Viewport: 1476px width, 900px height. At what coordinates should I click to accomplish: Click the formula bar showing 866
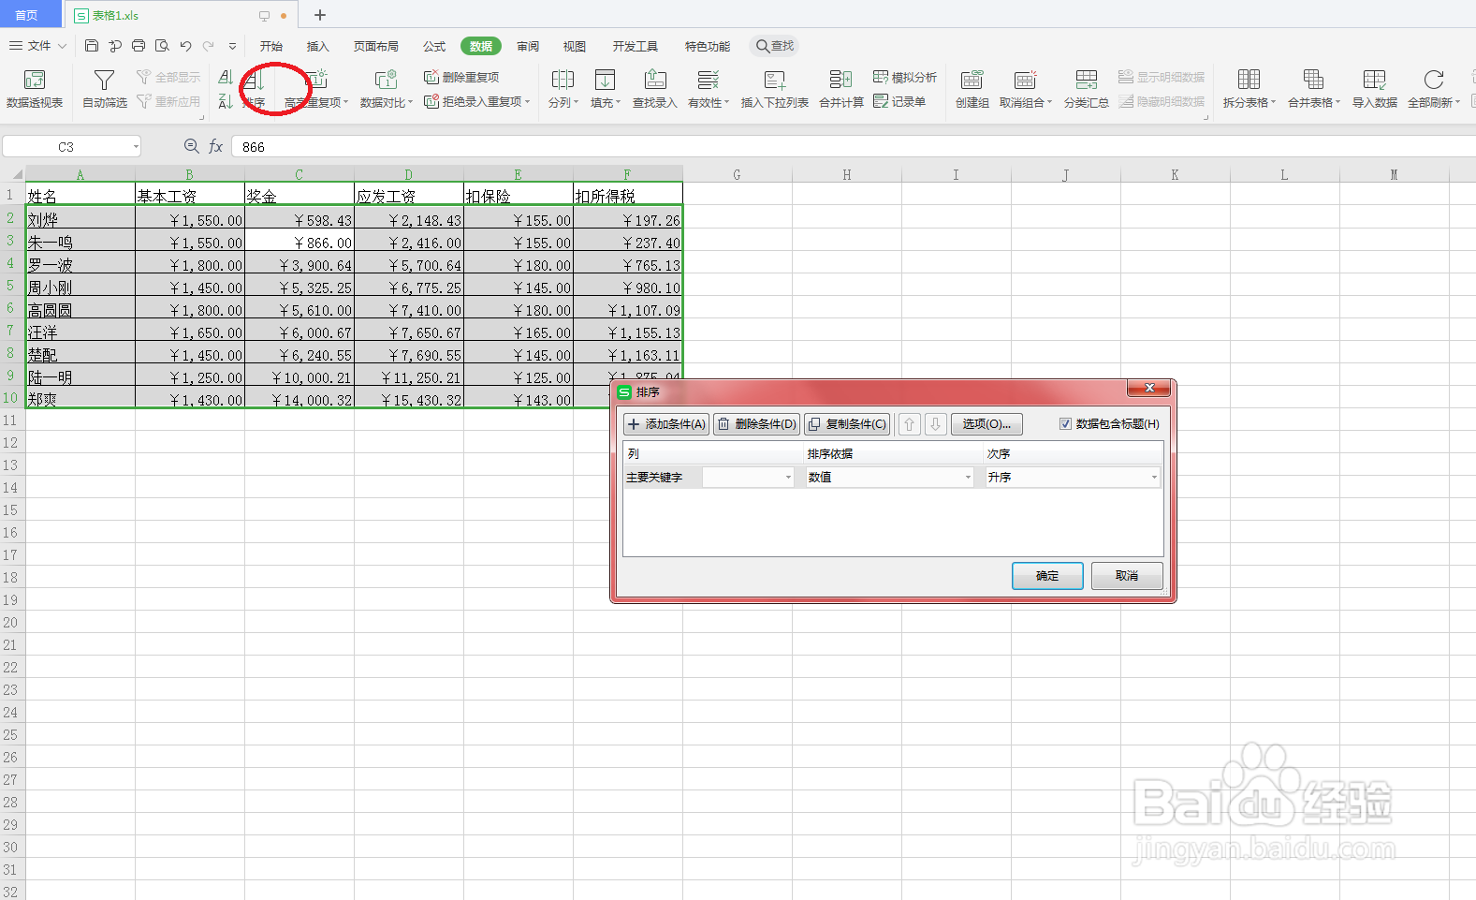(852, 146)
